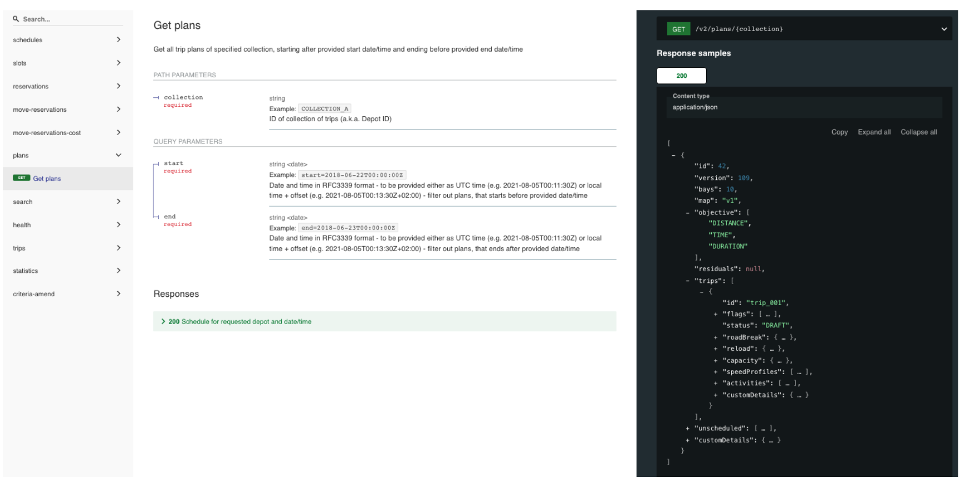The image size is (965, 478).
Task: Collapse the "objective" array node
Action: [x=687, y=213]
